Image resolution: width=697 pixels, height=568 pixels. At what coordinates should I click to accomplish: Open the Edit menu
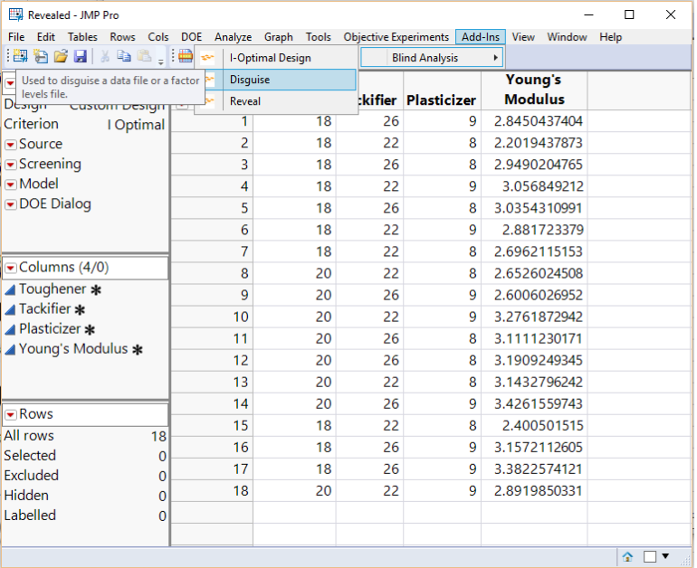click(46, 37)
